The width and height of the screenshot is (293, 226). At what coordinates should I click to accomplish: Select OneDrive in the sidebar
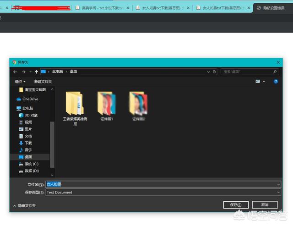27,99
